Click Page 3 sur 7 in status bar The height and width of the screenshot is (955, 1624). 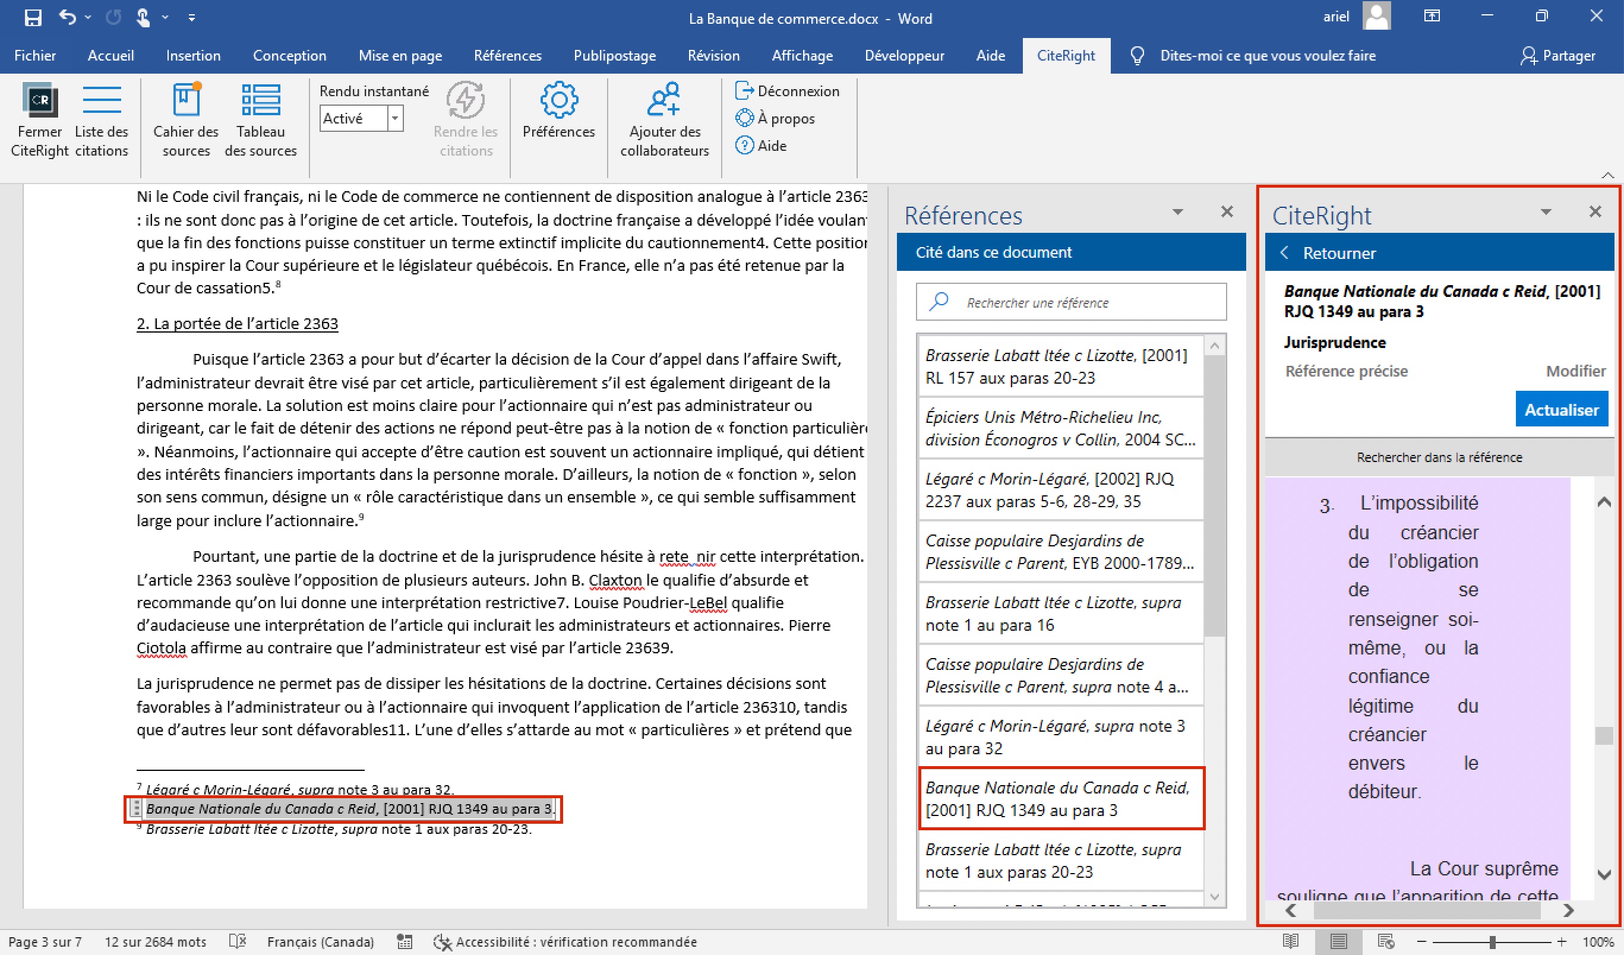pos(45,941)
